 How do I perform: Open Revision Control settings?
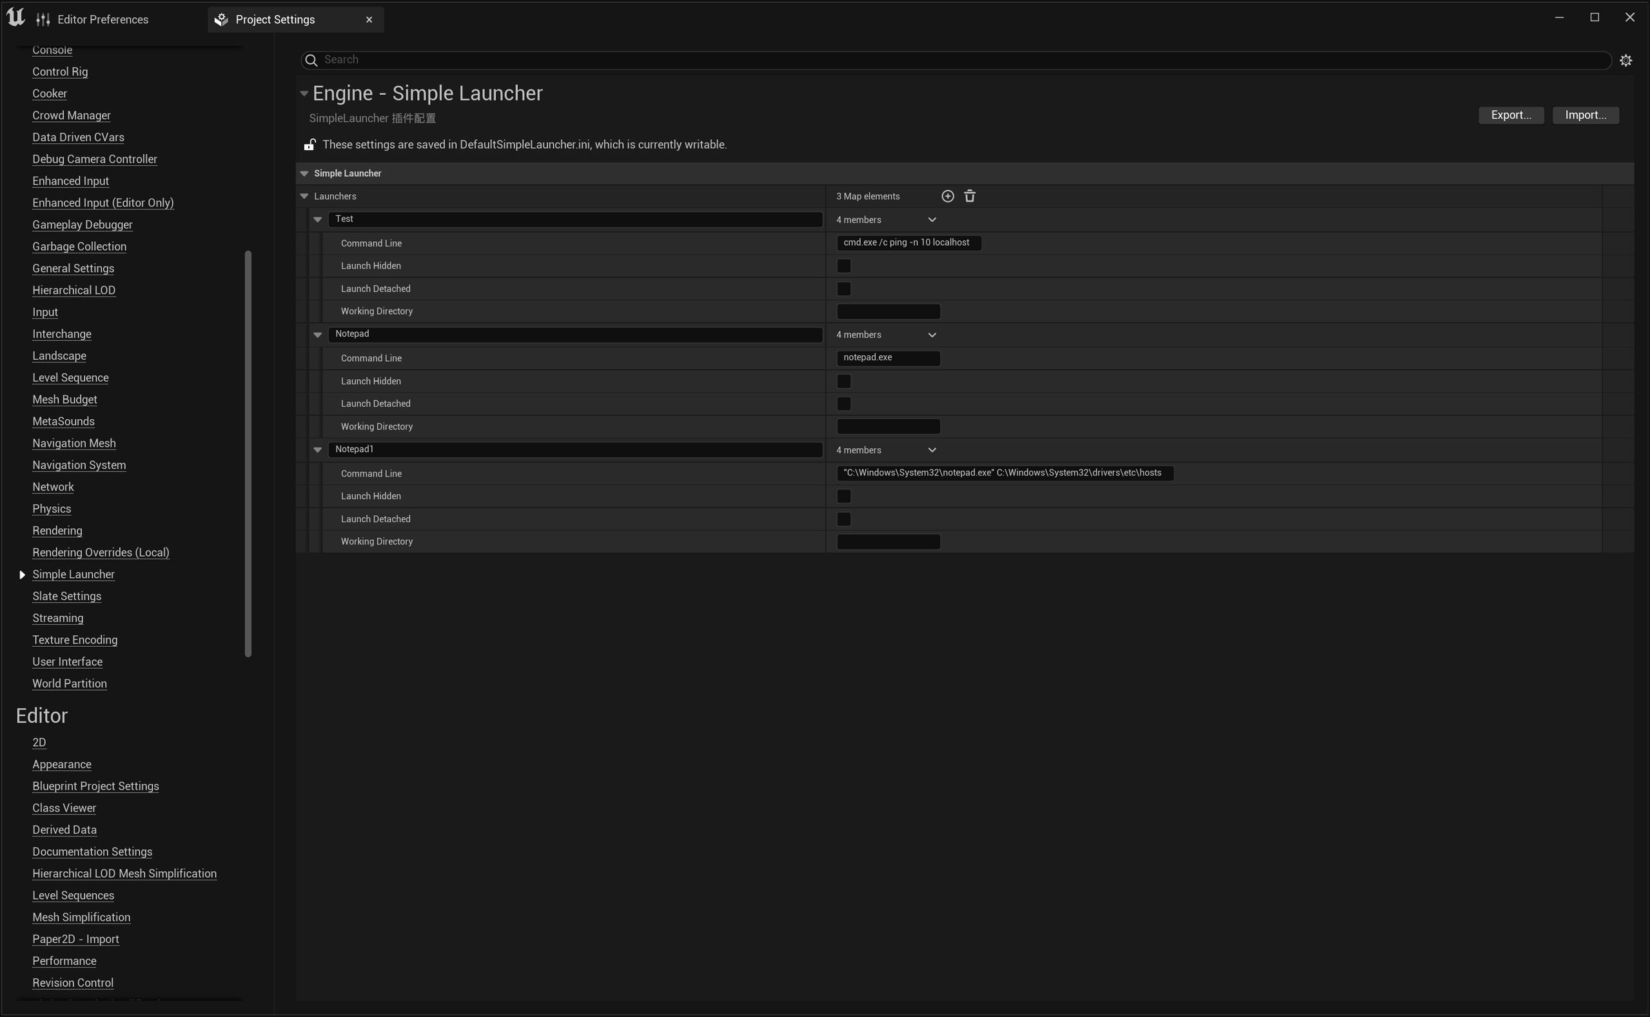click(73, 983)
